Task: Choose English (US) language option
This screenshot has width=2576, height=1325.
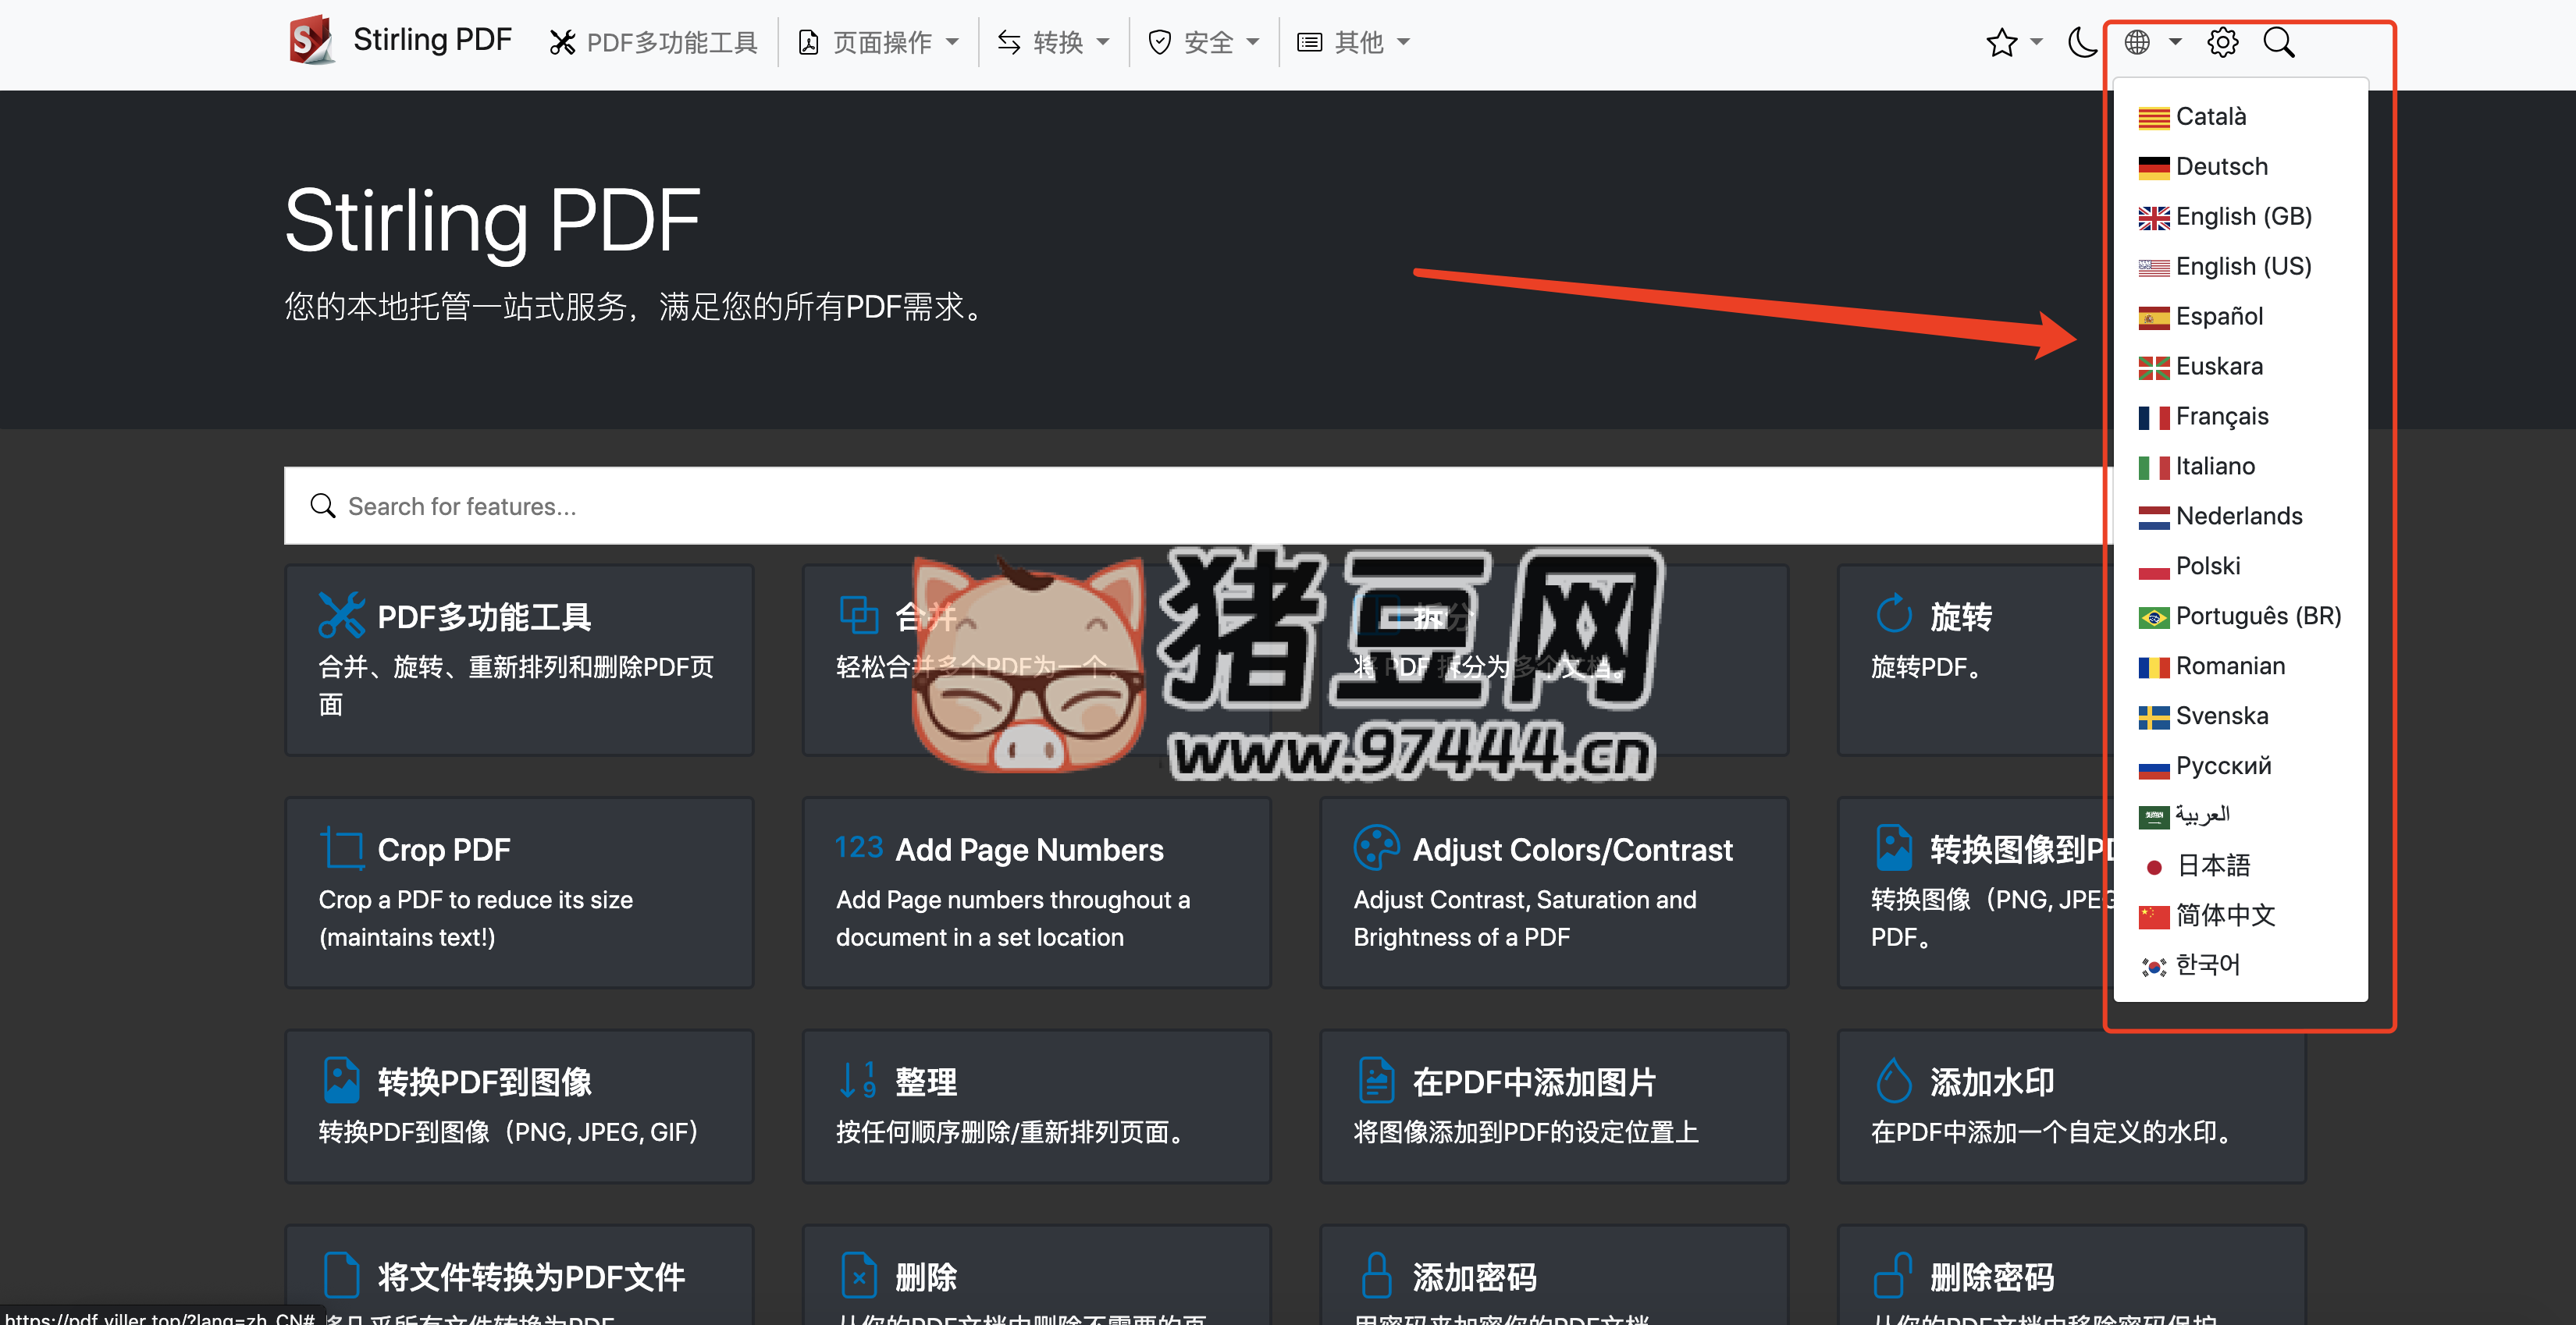Action: point(2243,266)
